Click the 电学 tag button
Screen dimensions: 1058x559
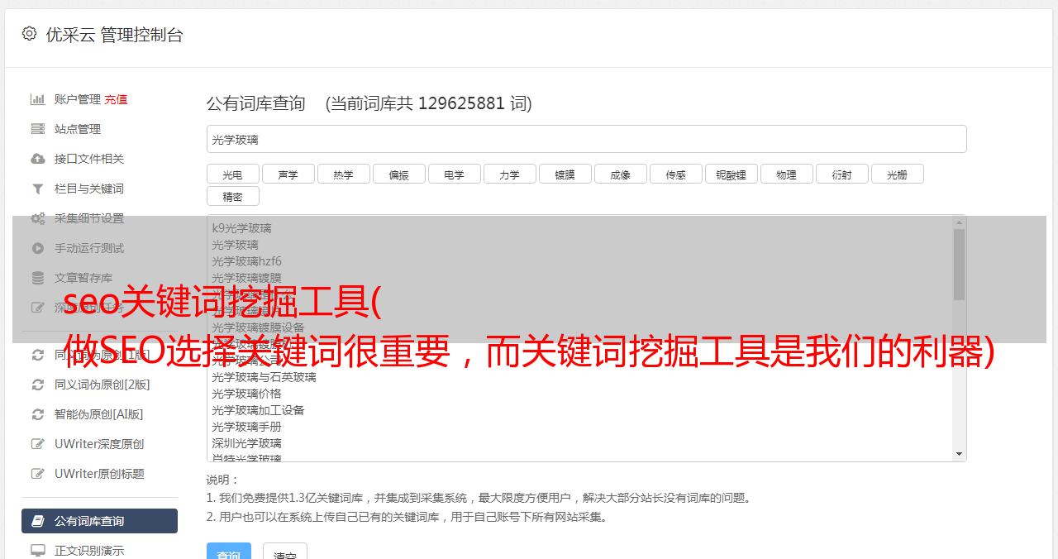click(x=454, y=174)
